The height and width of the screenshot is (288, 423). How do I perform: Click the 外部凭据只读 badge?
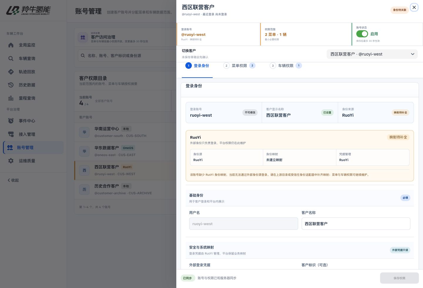(x=400, y=250)
